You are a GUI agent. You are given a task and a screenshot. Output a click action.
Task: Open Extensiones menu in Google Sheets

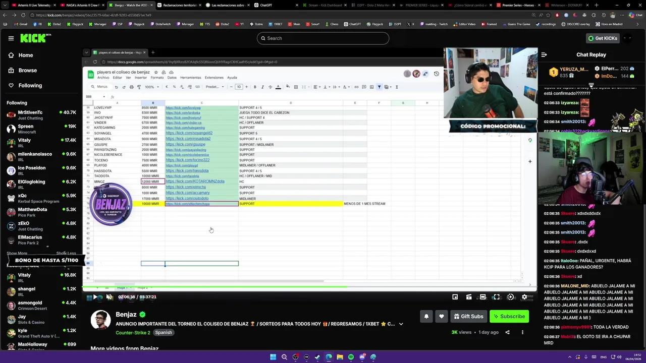point(214,78)
